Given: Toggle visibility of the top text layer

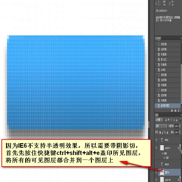Looking at the screenshot, I should point(157,140).
